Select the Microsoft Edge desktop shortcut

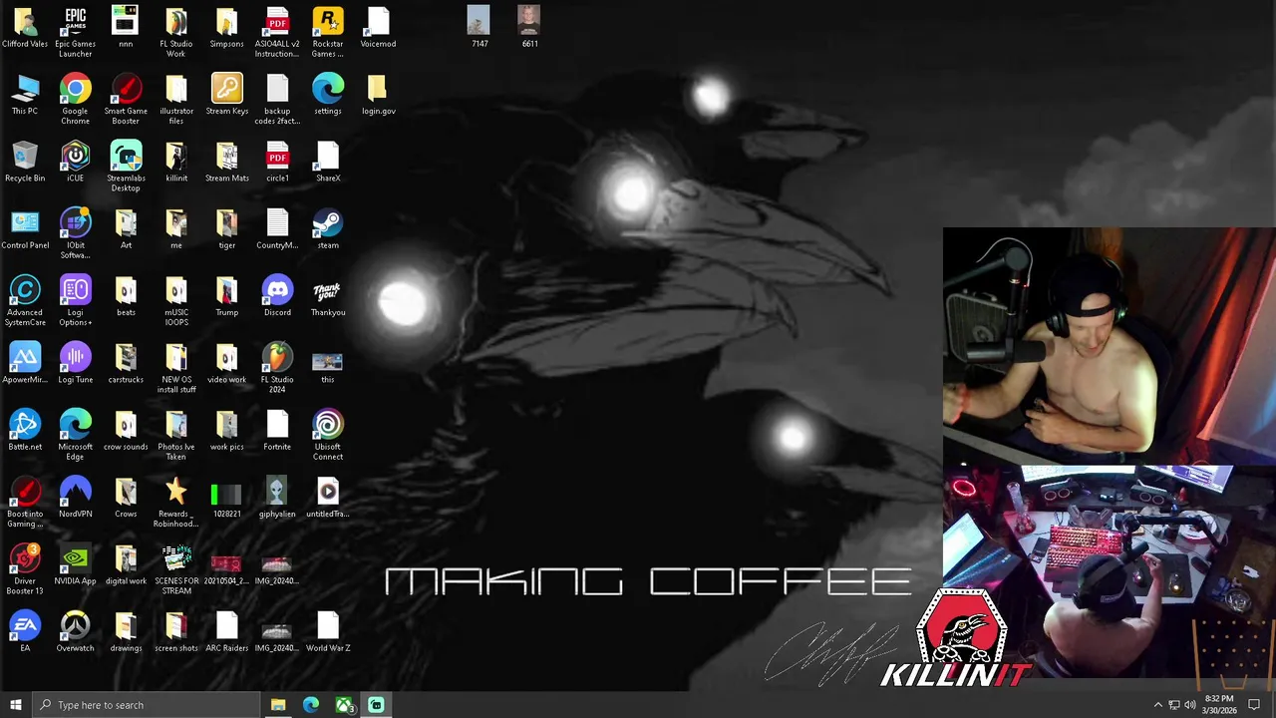pyautogui.click(x=75, y=434)
